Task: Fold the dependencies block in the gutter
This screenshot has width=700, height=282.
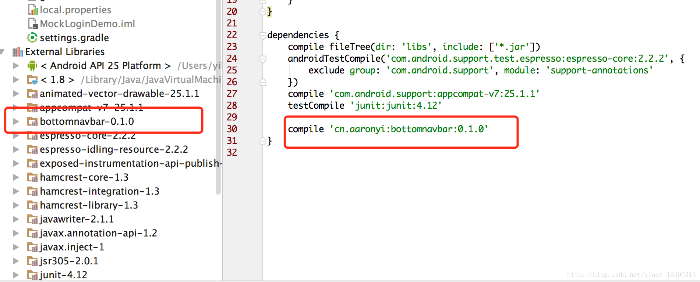Action: pyautogui.click(x=263, y=35)
